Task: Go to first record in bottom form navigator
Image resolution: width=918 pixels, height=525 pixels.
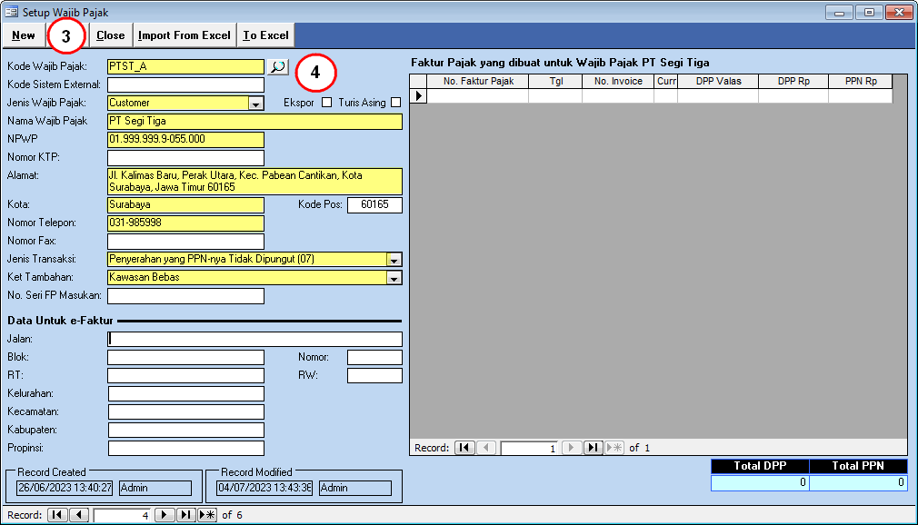Action: tap(57, 515)
